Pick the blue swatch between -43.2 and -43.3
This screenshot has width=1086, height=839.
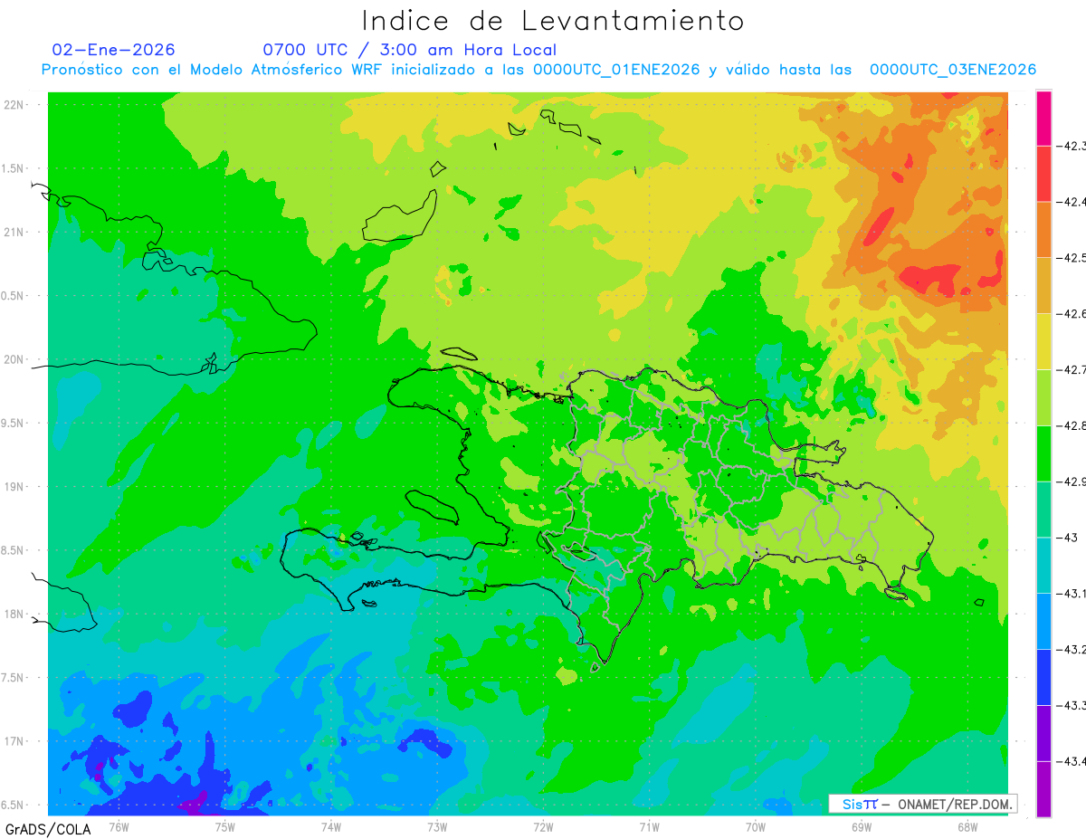point(1043,676)
